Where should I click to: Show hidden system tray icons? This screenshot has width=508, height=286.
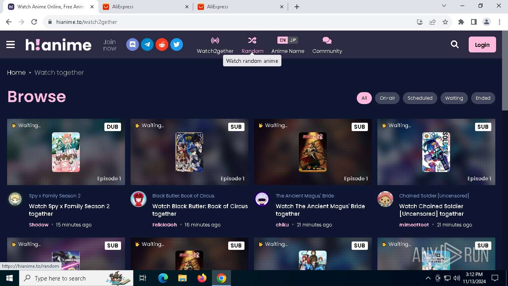[x=428, y=278]
